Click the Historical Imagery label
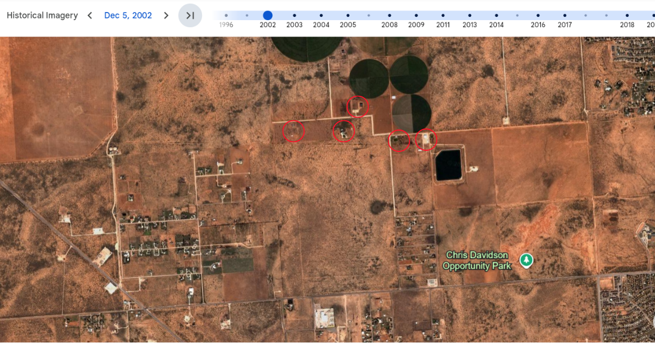The height and width of the screenshot is (343, 655). pos(42,15)
